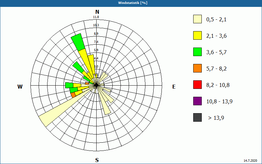Click the radial axis value 5,9
The height and width of the screenshot is (164, 262).
click(x=96, y=50)
